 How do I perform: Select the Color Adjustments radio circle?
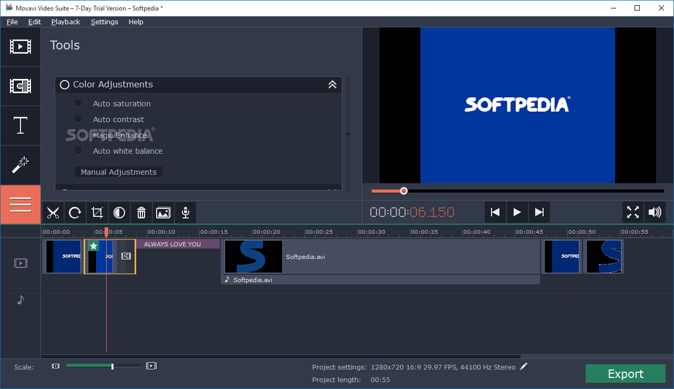(x=65, y=85)
